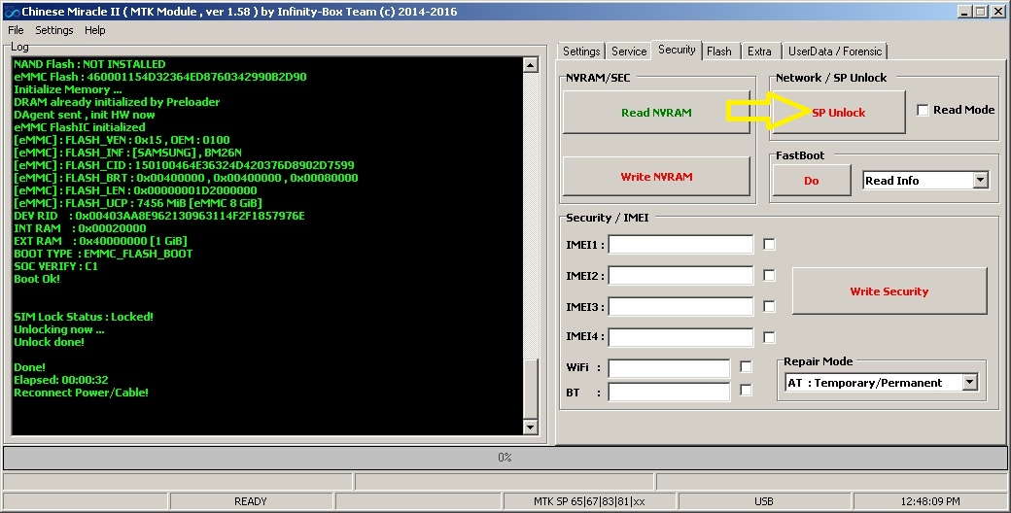1011x513 pixels.
Task: Click the 'Unlock done!' log line
Action: [49, 342]
